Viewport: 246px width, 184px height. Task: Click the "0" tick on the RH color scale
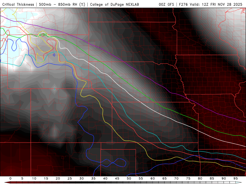click(x=10, y=178)
